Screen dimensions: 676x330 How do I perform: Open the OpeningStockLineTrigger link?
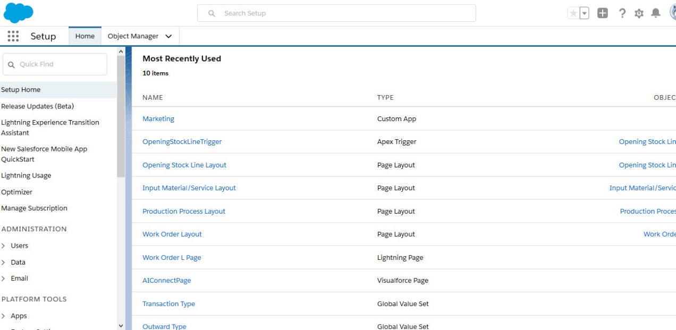182,142
